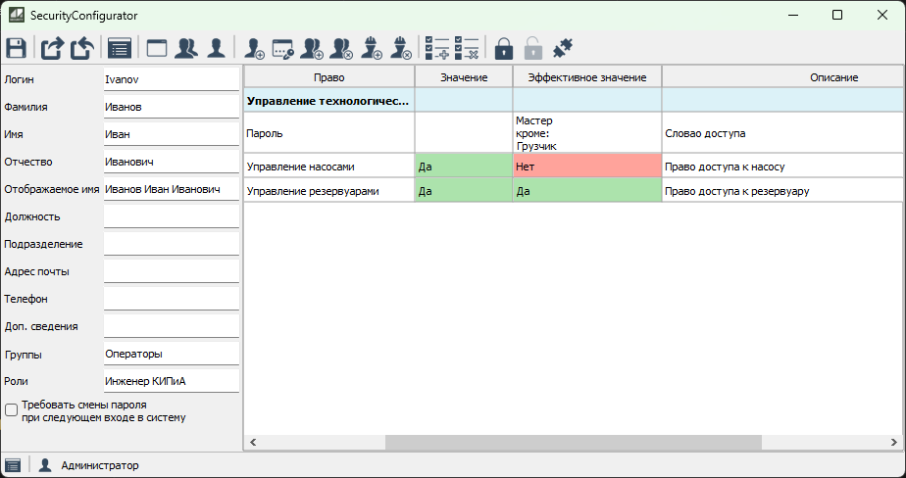Click the Должность input field
906x478 pixels.
171,216
